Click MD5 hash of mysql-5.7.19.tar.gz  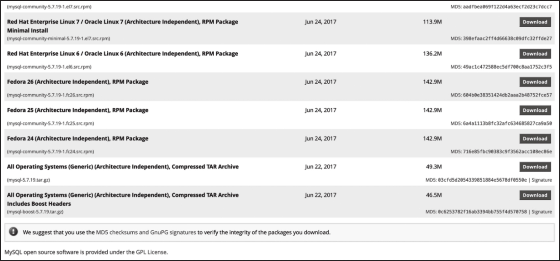coord(482,180)
